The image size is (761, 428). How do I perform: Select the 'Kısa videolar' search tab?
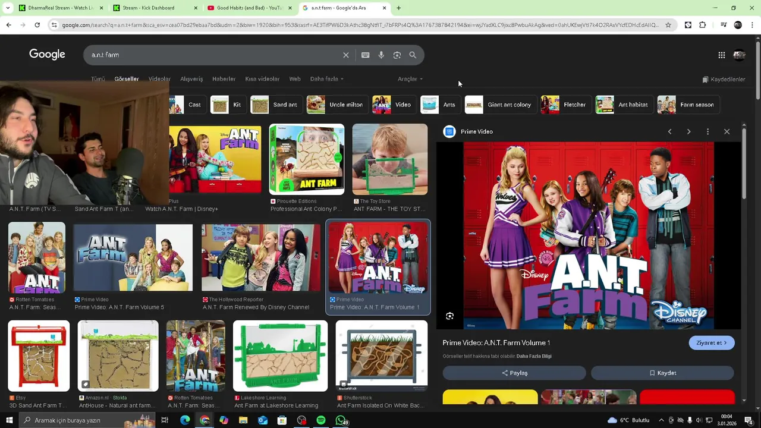pos(262,79)
